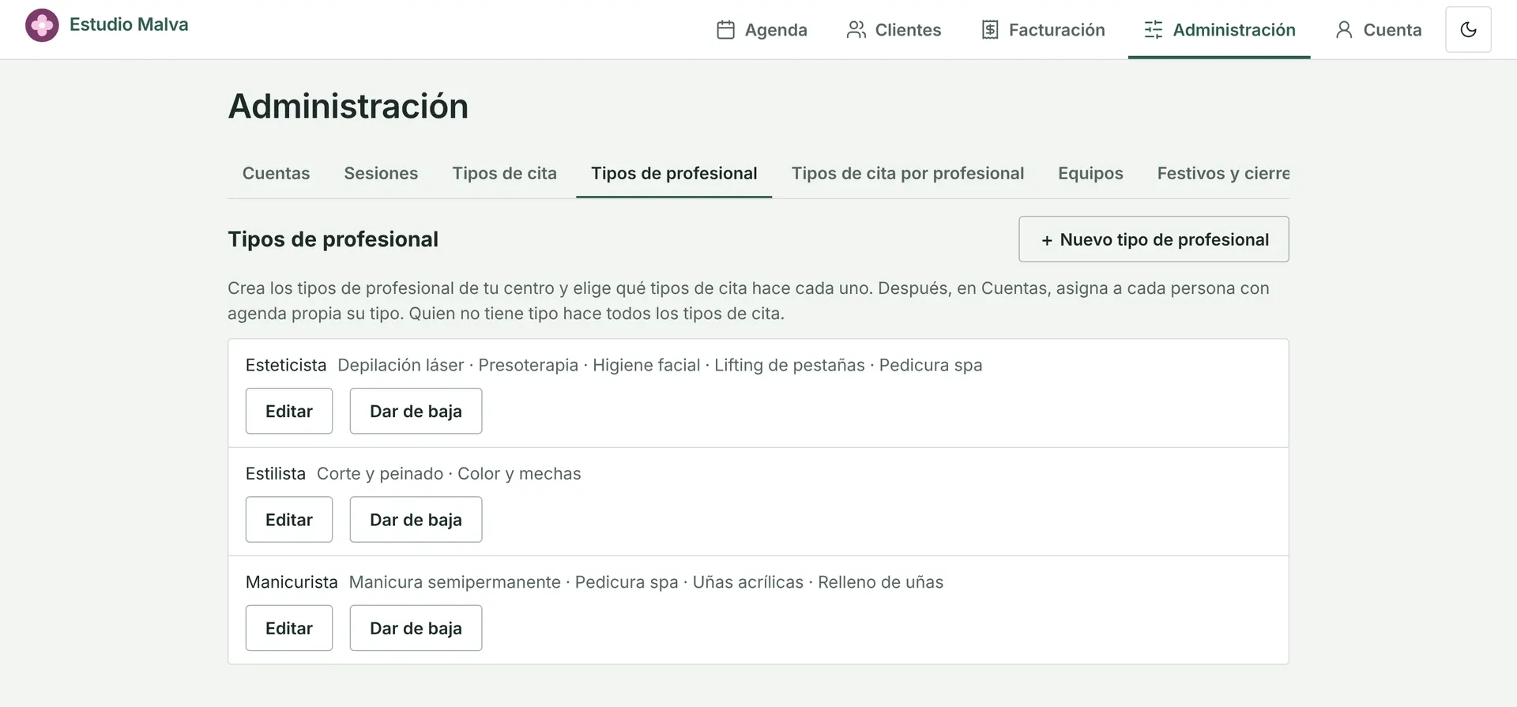Click Dar de baja for Estilista

416,519
